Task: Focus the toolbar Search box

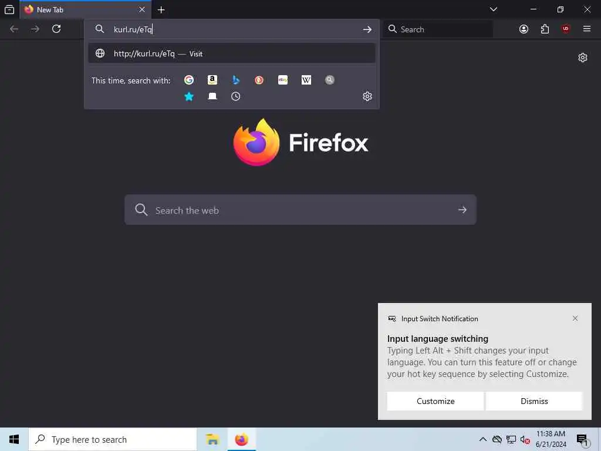Action: coord(438,29)
